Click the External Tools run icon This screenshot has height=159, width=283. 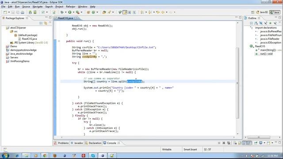pyautogui.click(x=78, y=12)
